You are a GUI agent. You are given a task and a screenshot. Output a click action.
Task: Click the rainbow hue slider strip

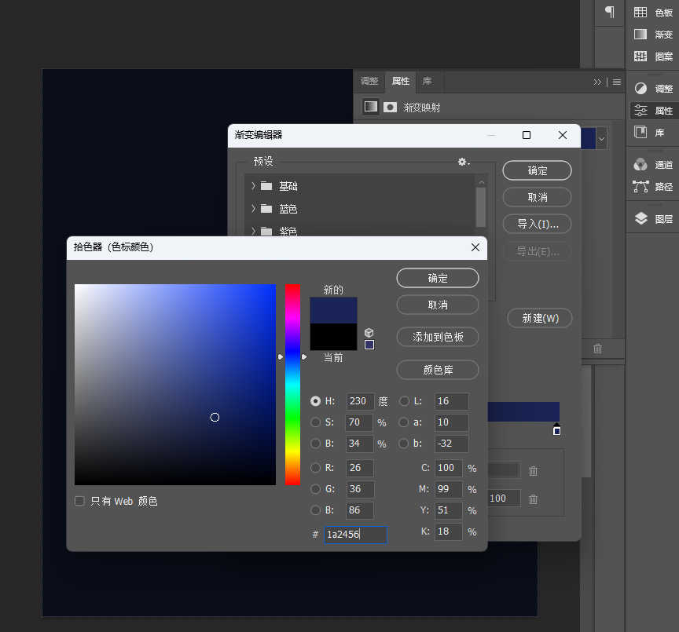click(x=292, y=385)
